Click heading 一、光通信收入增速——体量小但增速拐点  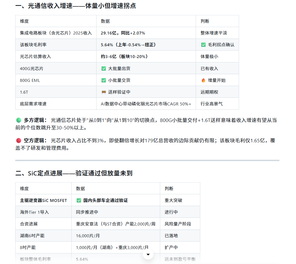75,6
